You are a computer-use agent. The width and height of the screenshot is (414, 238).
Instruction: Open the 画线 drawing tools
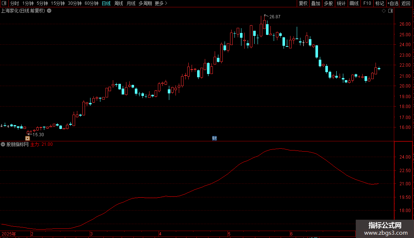coord(354,3)
